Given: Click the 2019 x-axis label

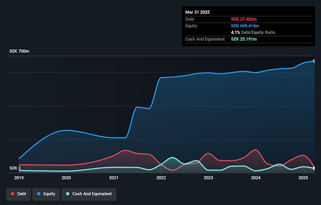Looking at the screenshot, I should click(x=19, y=178).
